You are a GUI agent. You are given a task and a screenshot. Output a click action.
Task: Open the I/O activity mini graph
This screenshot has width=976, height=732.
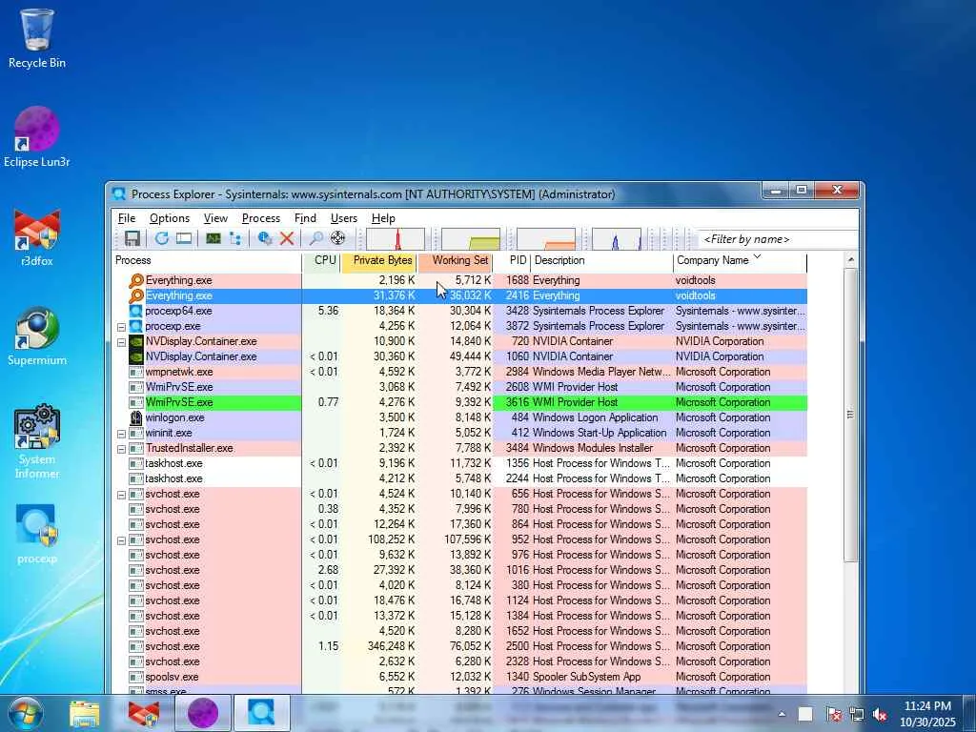pos(617,239)
